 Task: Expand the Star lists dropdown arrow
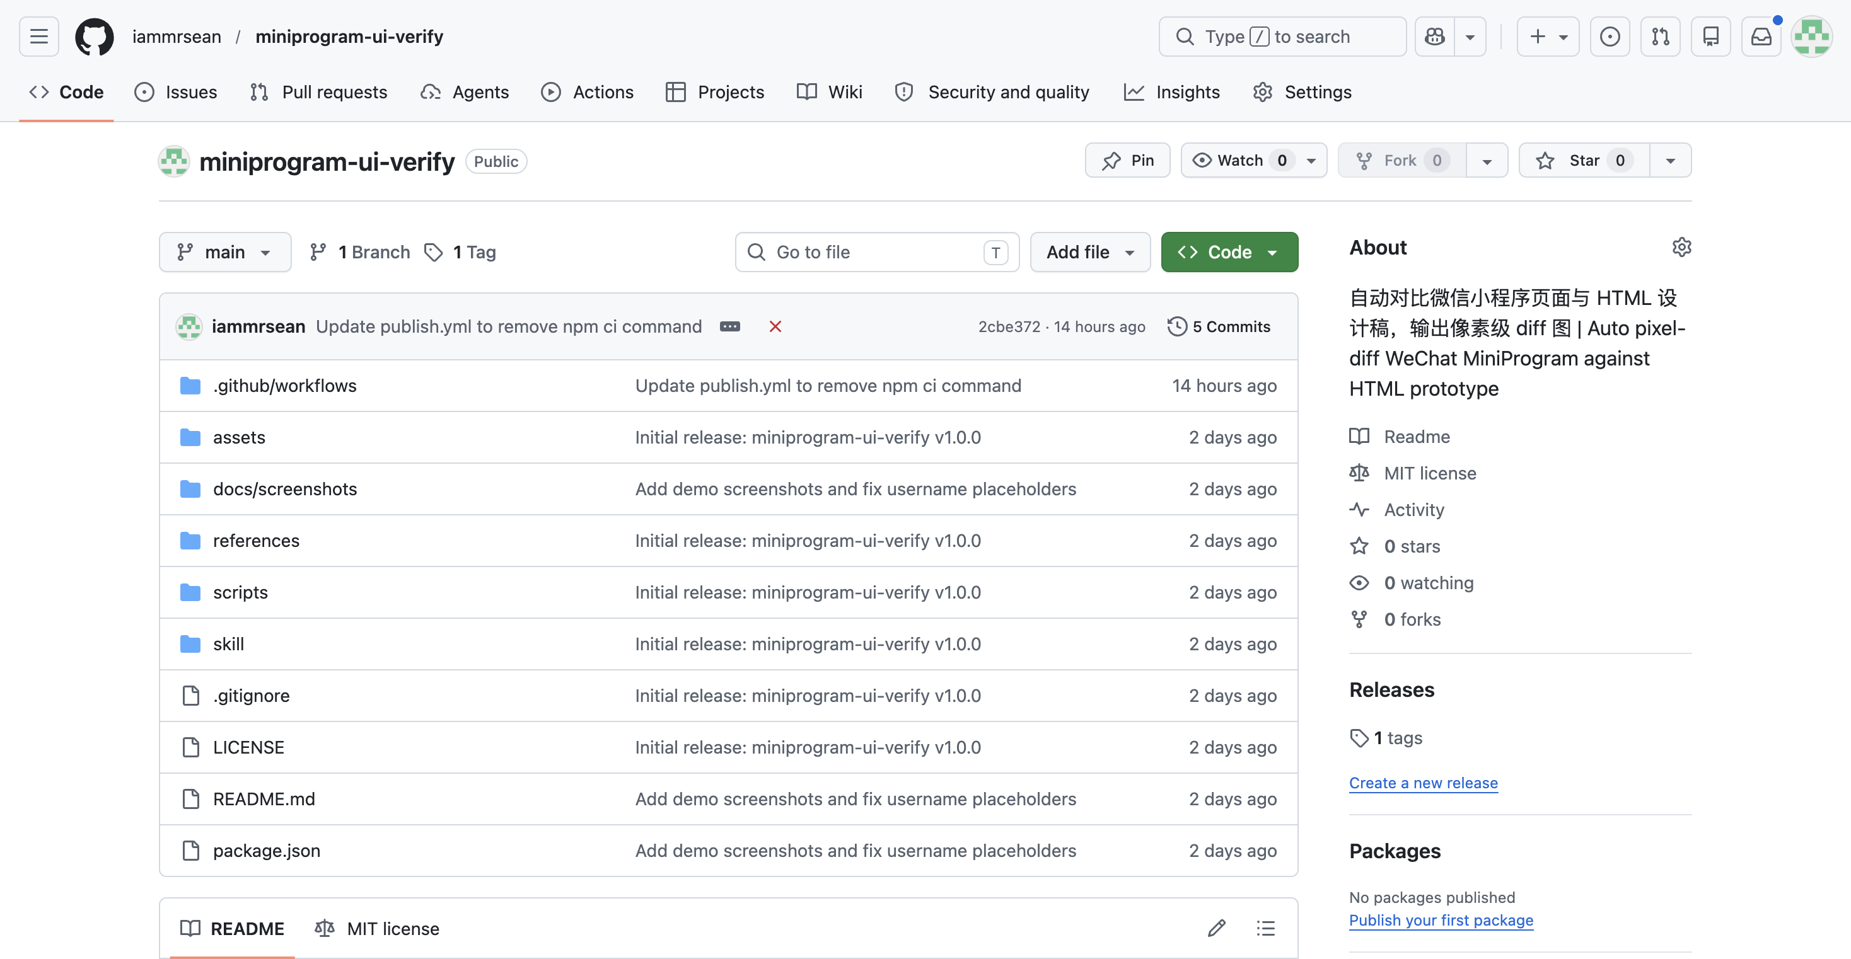[x=1671, y=160]
